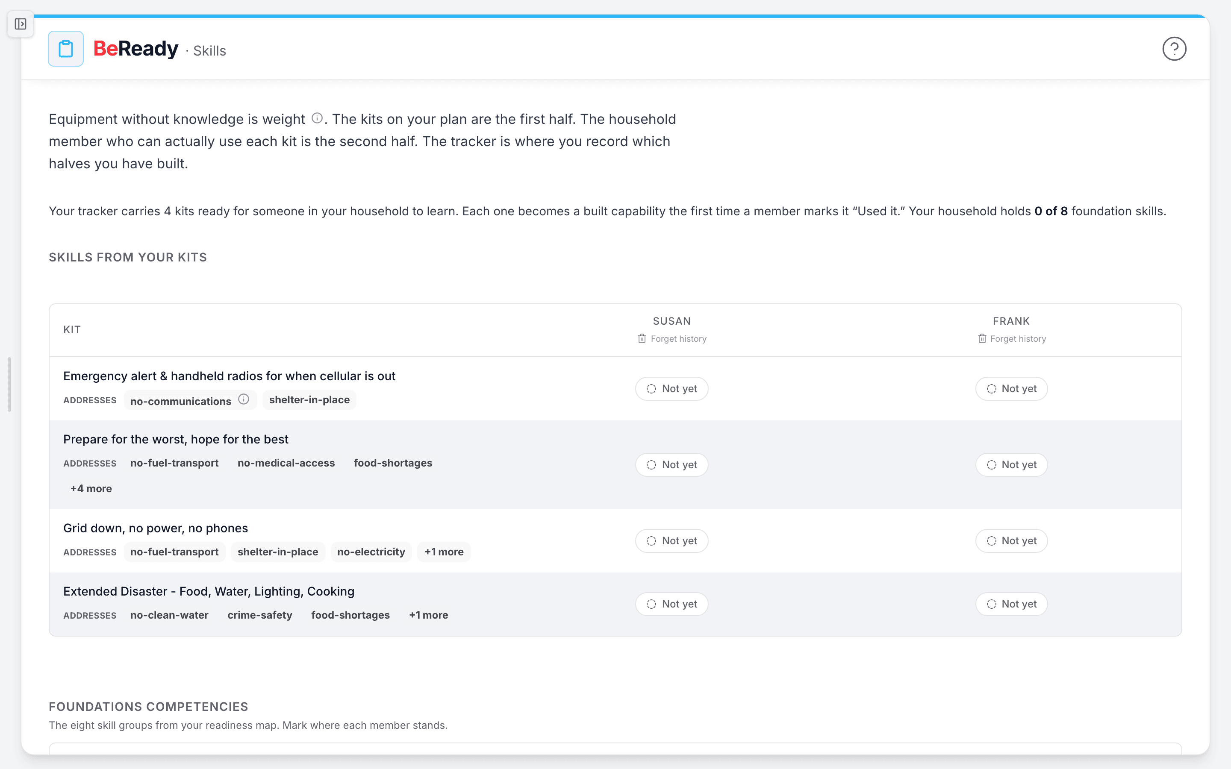This screenshot has height=769, width=1231.
Task: Toggle Frank's status for Extended Disaster kit
Action: [x=1011, y=604]
